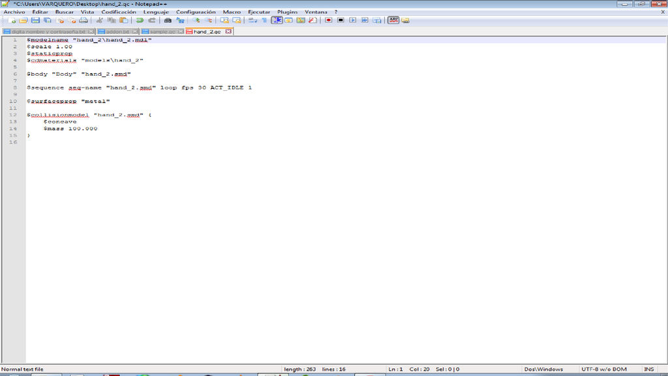Screen dimensions: 668x376
Task: Open the ? help menu
Action: pos(336,12)
